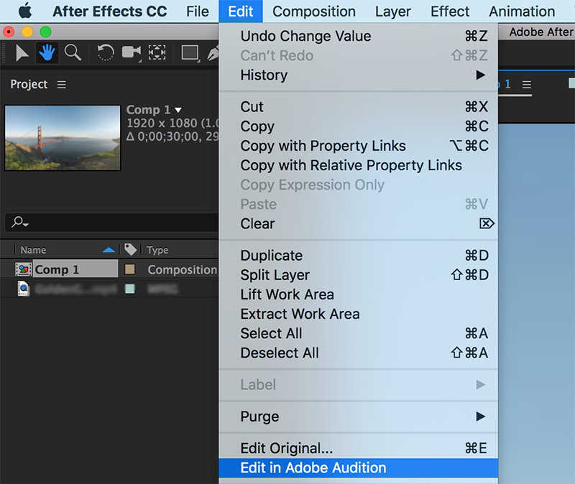Select Split Layer from the Edit menu

click(275, 275)
